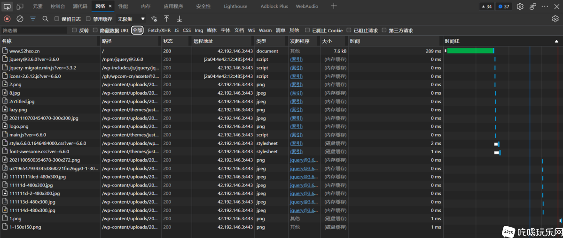Open jquery initiator link for 11111d-480x300.jpg
Viewport: 563px width, 238px height.
[x=304, y=185]
